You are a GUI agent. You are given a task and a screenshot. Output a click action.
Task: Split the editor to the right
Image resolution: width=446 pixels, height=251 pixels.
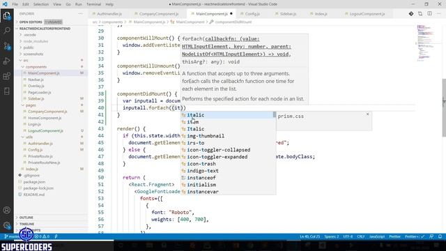[x=429, y=14]
